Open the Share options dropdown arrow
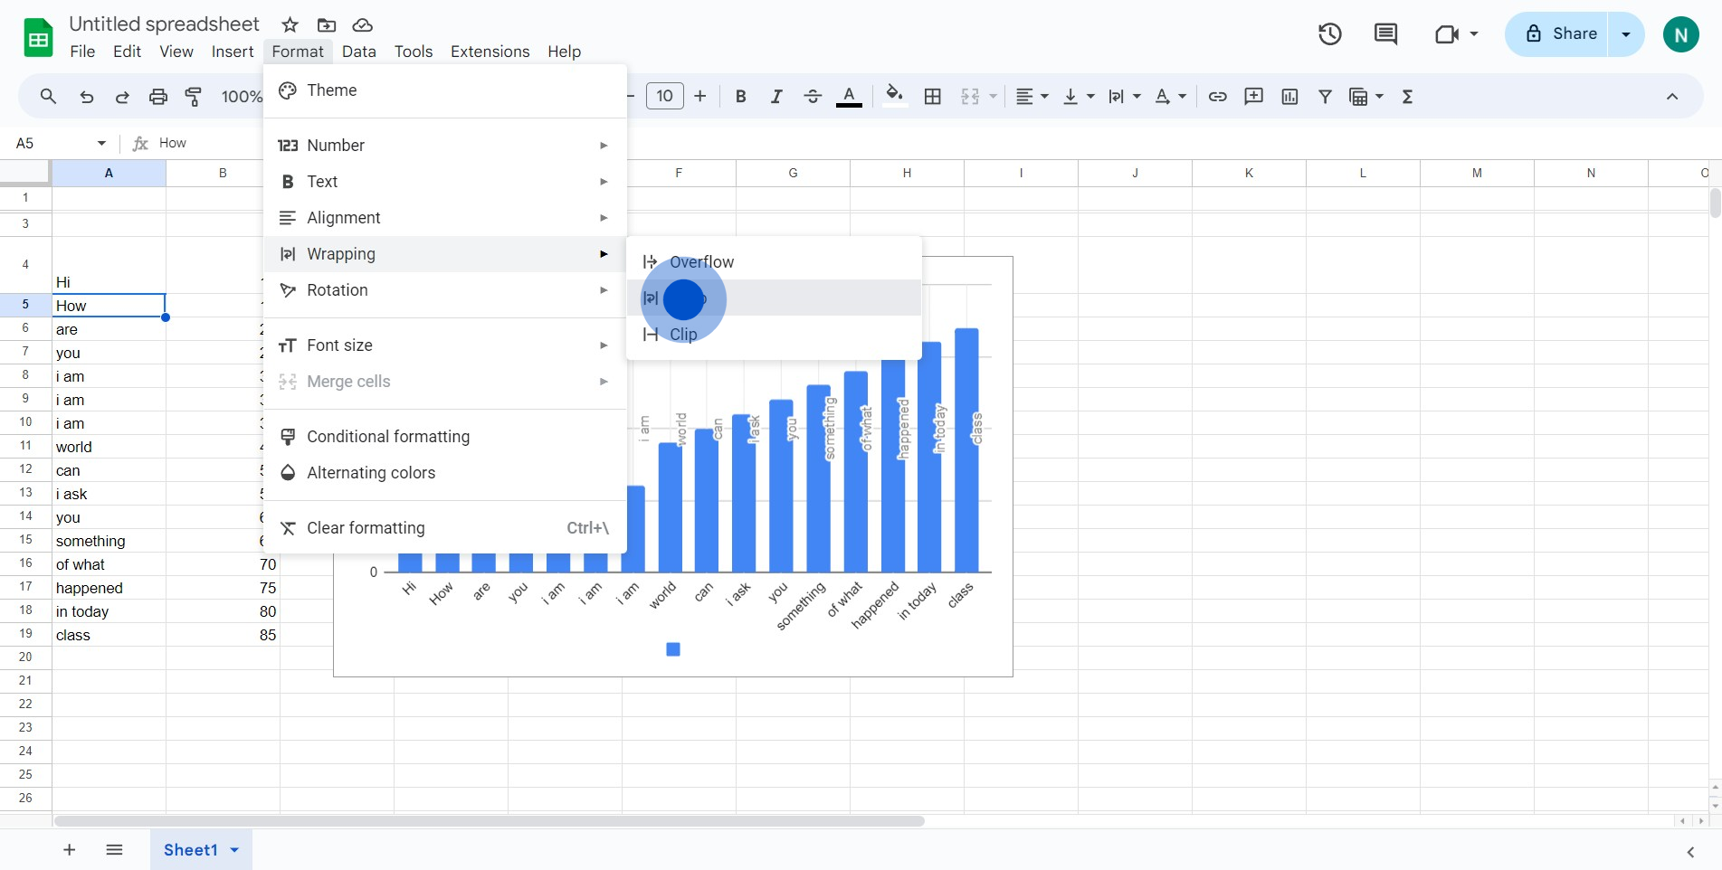 click(1626, 34)
